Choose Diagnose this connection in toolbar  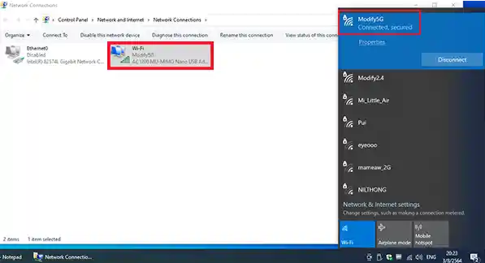[x=180, y=35]
